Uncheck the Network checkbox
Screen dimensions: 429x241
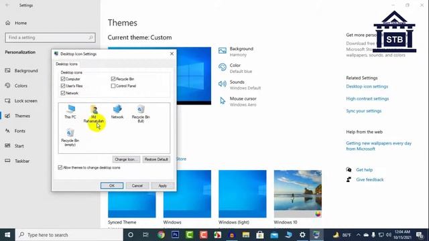pyautogui.click(x=63, y=93)
